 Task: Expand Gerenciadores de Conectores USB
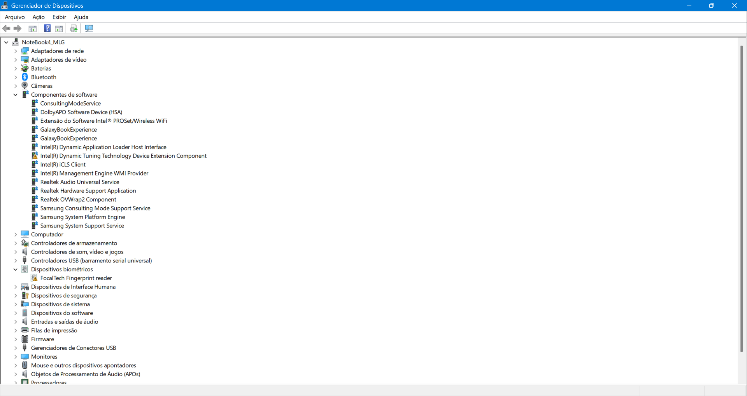16,348
